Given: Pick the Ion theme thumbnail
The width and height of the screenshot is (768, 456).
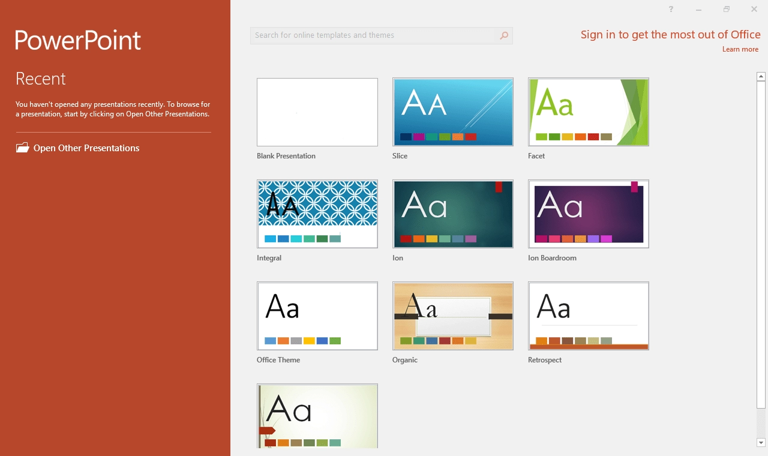Looking at the screenshot, I should 453,214.
